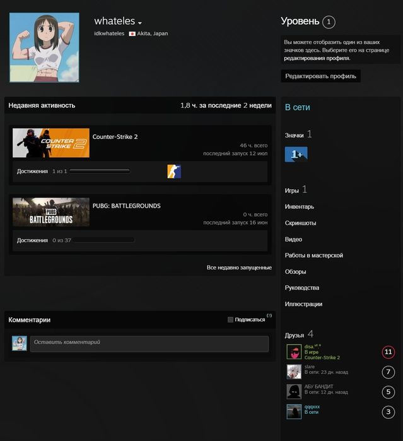Click the Counter-Strike 2 game title
Viewport: 403px width, 441px height.
115,137
